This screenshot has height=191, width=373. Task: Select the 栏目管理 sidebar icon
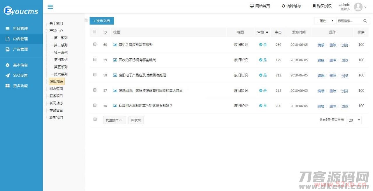pos(7,28)
